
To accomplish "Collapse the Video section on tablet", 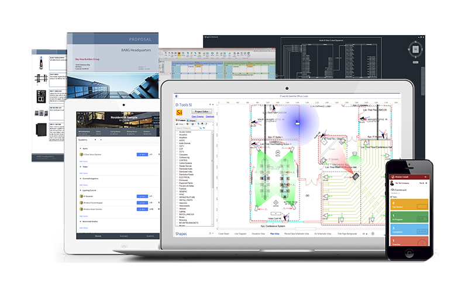I will (81, 167).
